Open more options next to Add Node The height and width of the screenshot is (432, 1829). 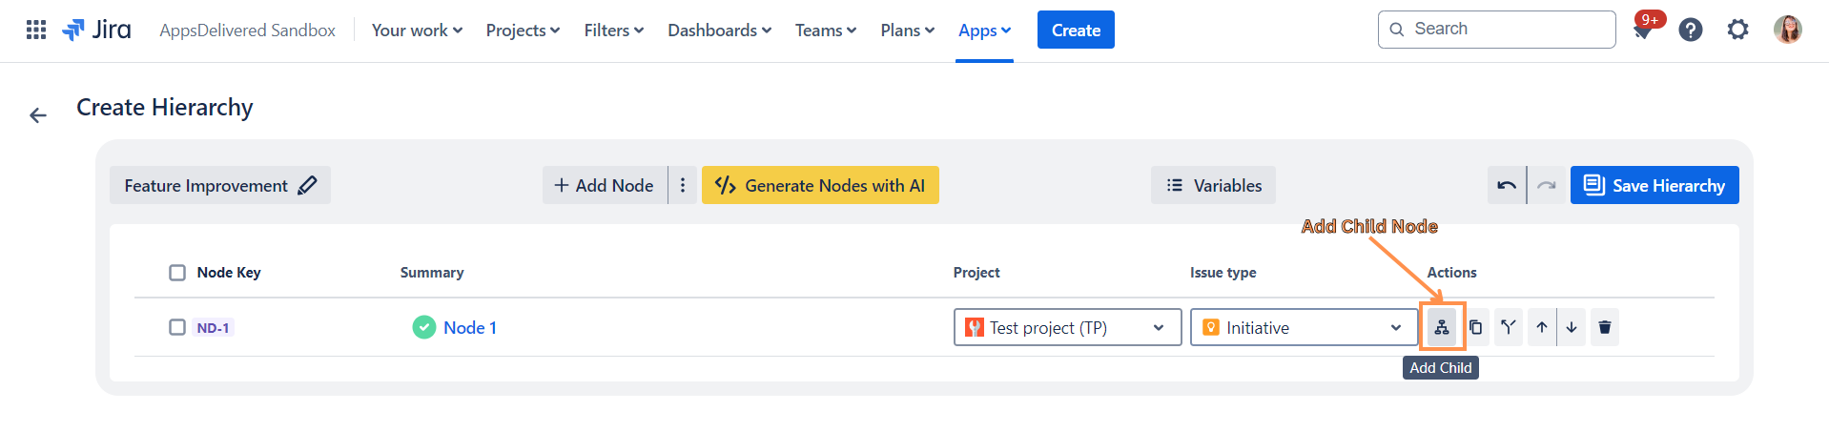point(683,185)
